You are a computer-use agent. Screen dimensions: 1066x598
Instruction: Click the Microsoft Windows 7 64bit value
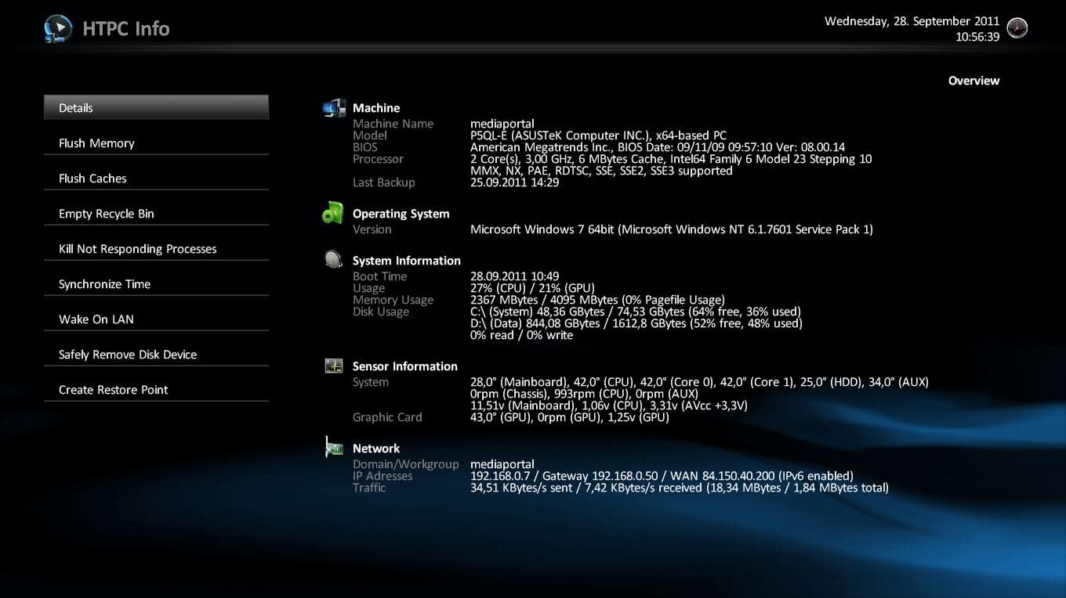coord(672,229)
